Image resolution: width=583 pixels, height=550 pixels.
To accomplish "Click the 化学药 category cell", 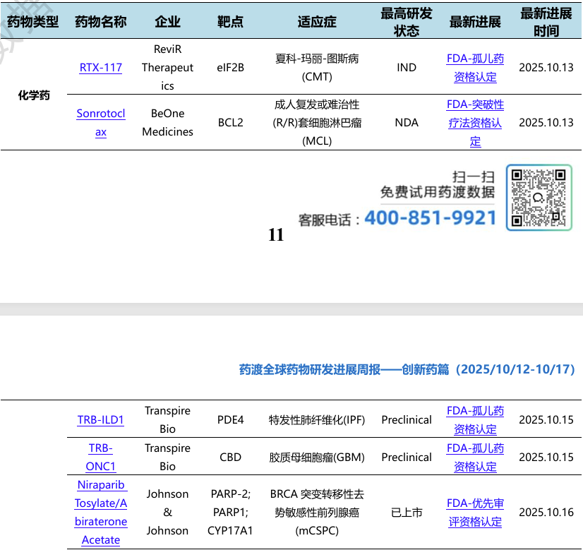I will click(34, 95).
